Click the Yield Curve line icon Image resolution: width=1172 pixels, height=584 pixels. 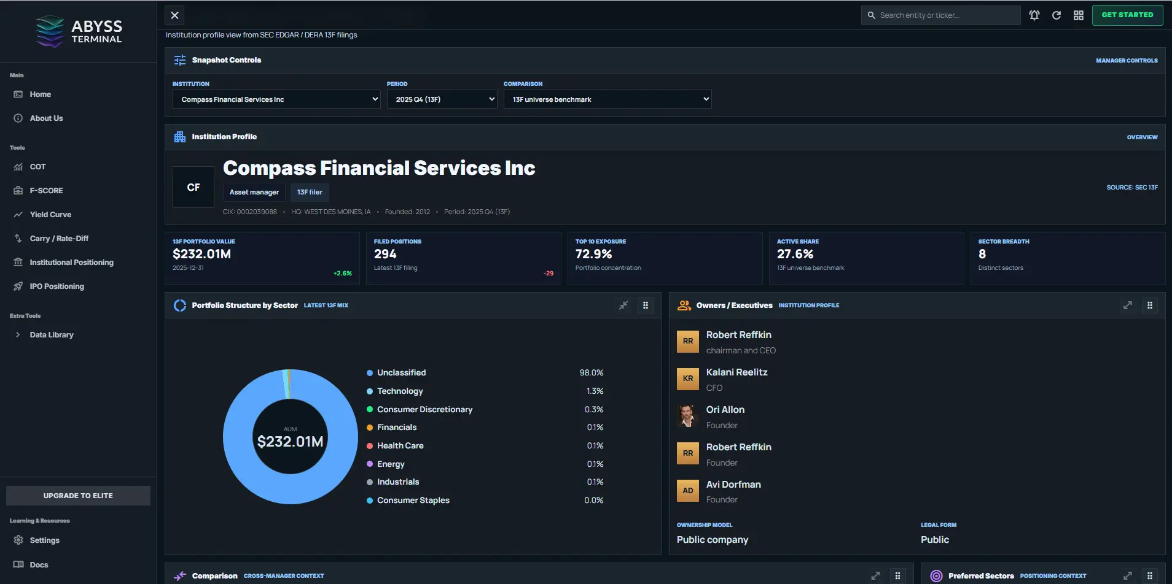point(18,215)
